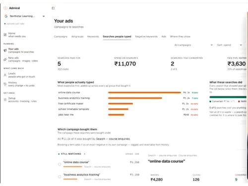Click "jobs near me" chart label
The width and height of the screenshot is (248, 186).
click(66, 115)
